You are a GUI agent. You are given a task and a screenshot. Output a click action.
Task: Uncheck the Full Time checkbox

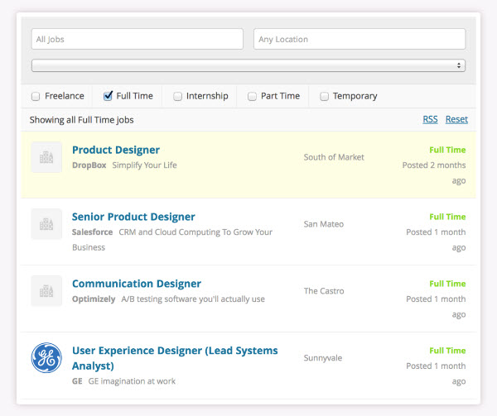pos(108,96)
